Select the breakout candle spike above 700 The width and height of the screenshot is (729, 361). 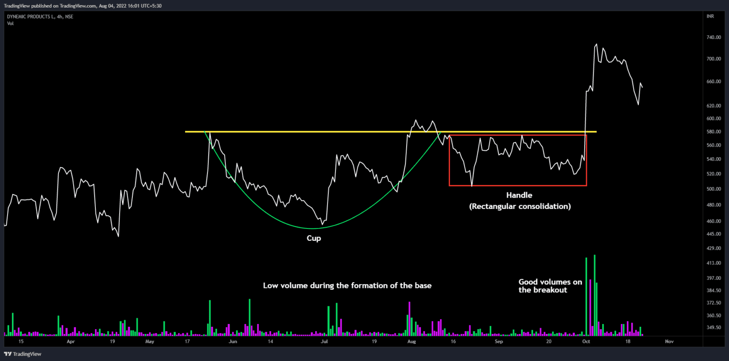[597, 44]
